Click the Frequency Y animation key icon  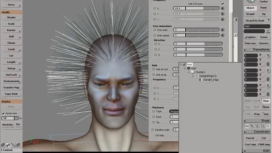click(x=223, y=14)
